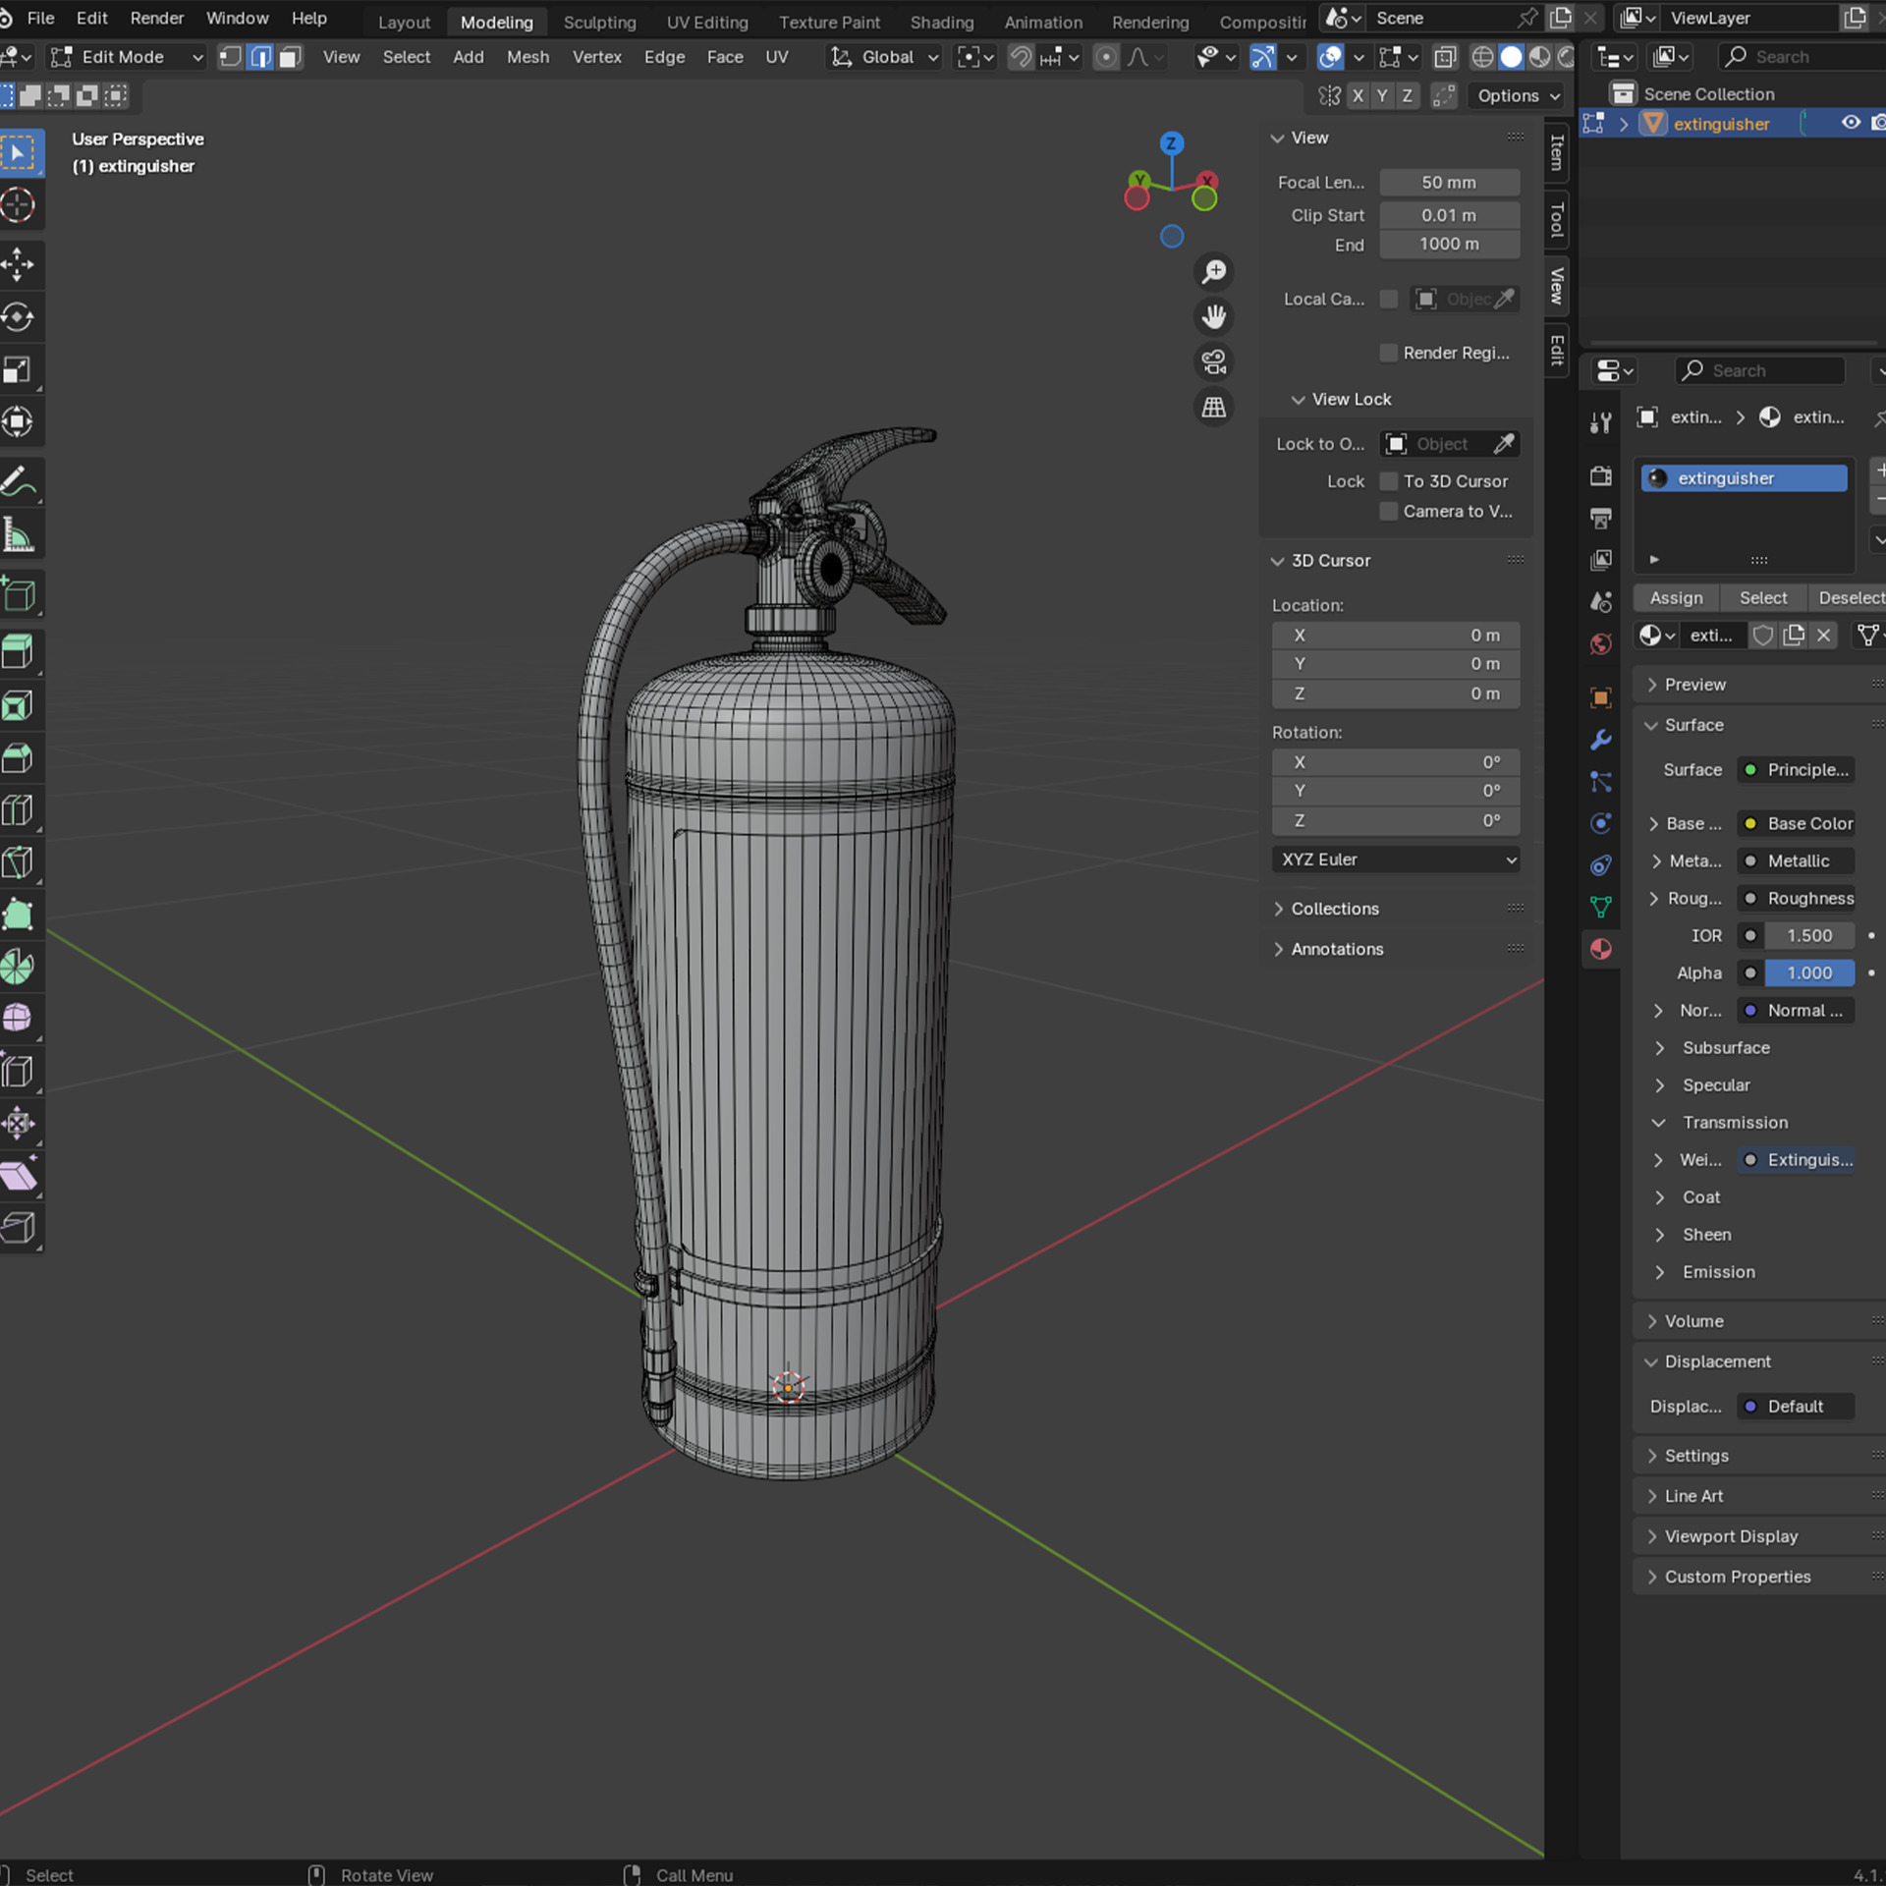Viewport: 1886px width, 1886px height.
Task: Select the Spin tool
Action: (19, 967)
